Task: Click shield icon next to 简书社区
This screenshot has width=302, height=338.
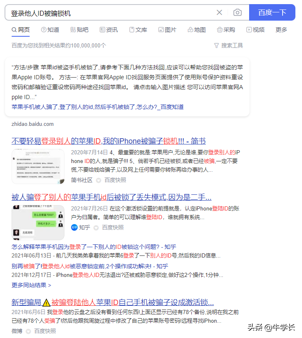Action: [x=98, y=180]
